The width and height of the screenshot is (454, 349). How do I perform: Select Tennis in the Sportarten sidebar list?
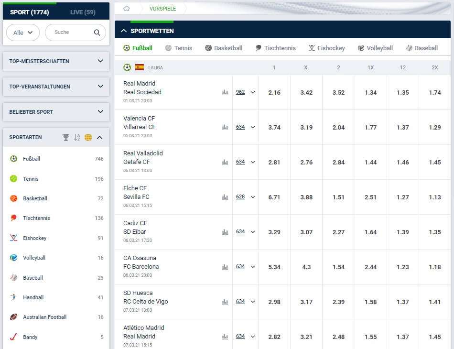[x=56, y=179]
